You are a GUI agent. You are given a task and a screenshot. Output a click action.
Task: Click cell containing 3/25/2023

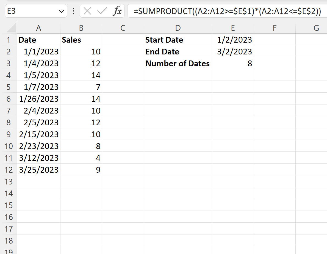[38, 170]
